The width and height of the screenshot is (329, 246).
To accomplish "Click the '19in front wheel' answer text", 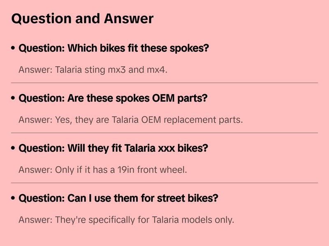I will coord(103,170).
